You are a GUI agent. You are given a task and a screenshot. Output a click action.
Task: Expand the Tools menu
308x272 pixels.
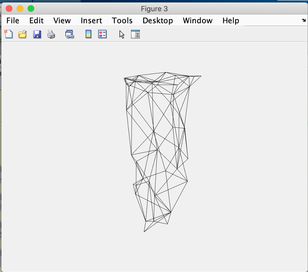pyautogui.click(x=122, y=21)
